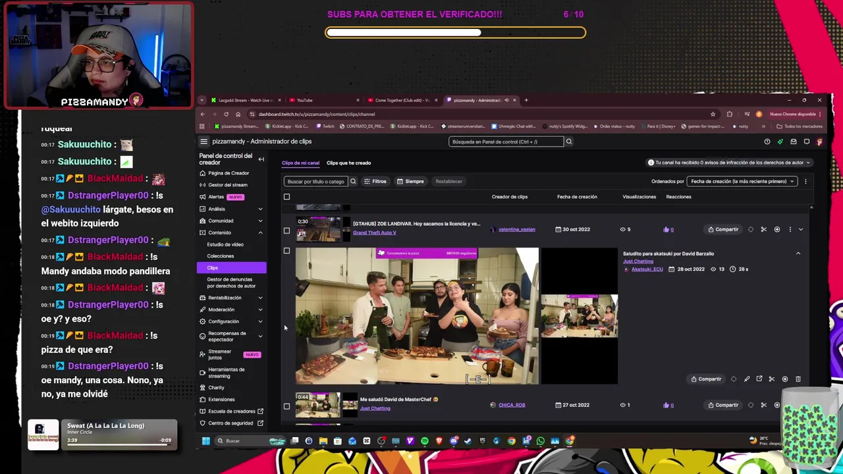Open Windows Start button on taskbar
Viewport: 843px width, 474px height.
(205, 441)
